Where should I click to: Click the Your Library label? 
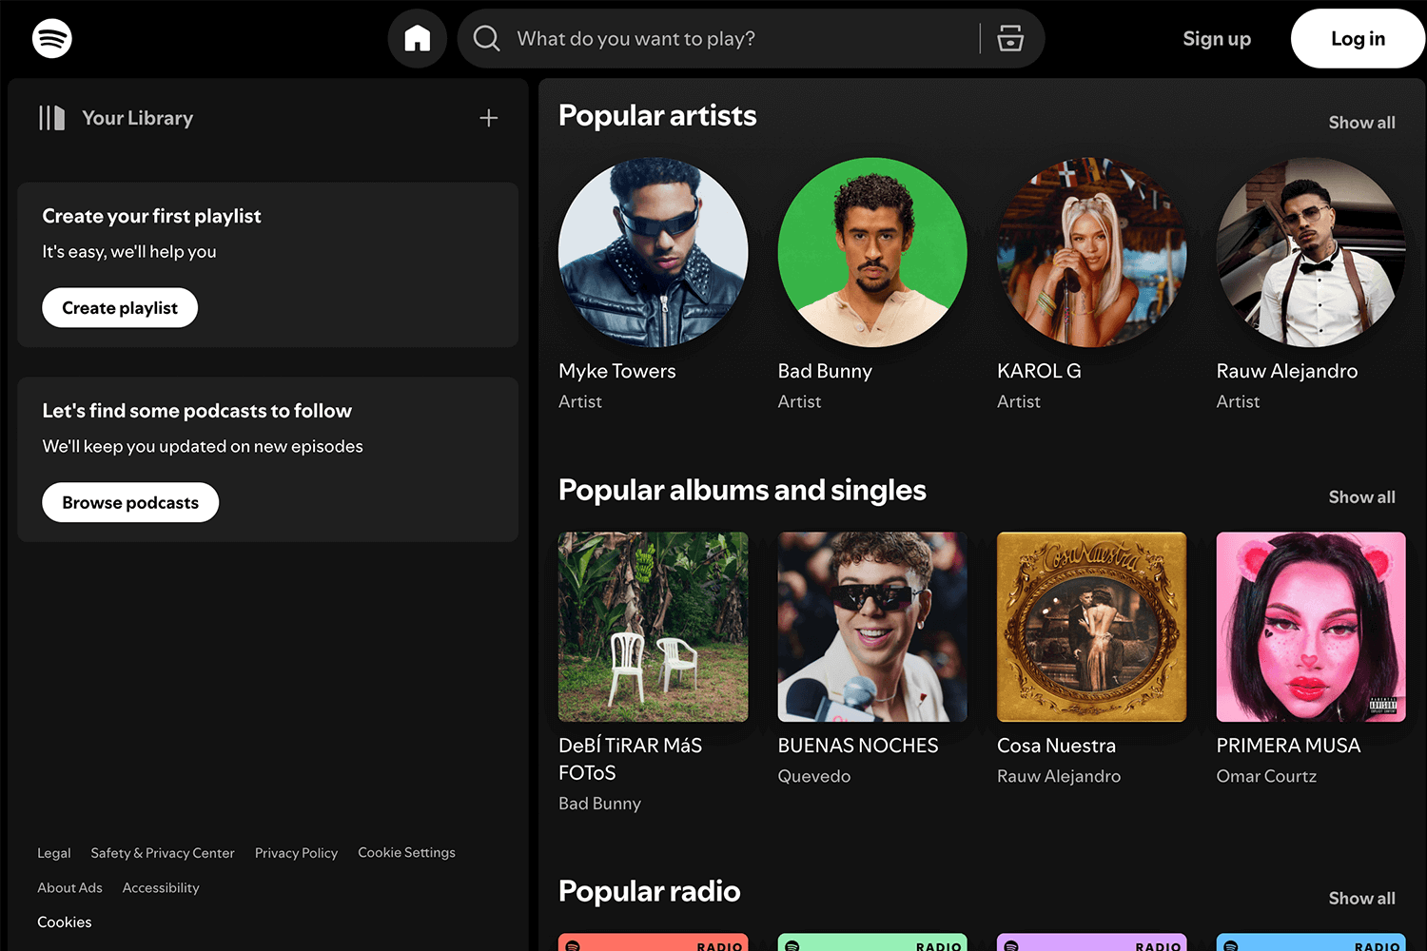tap(137, 118)
